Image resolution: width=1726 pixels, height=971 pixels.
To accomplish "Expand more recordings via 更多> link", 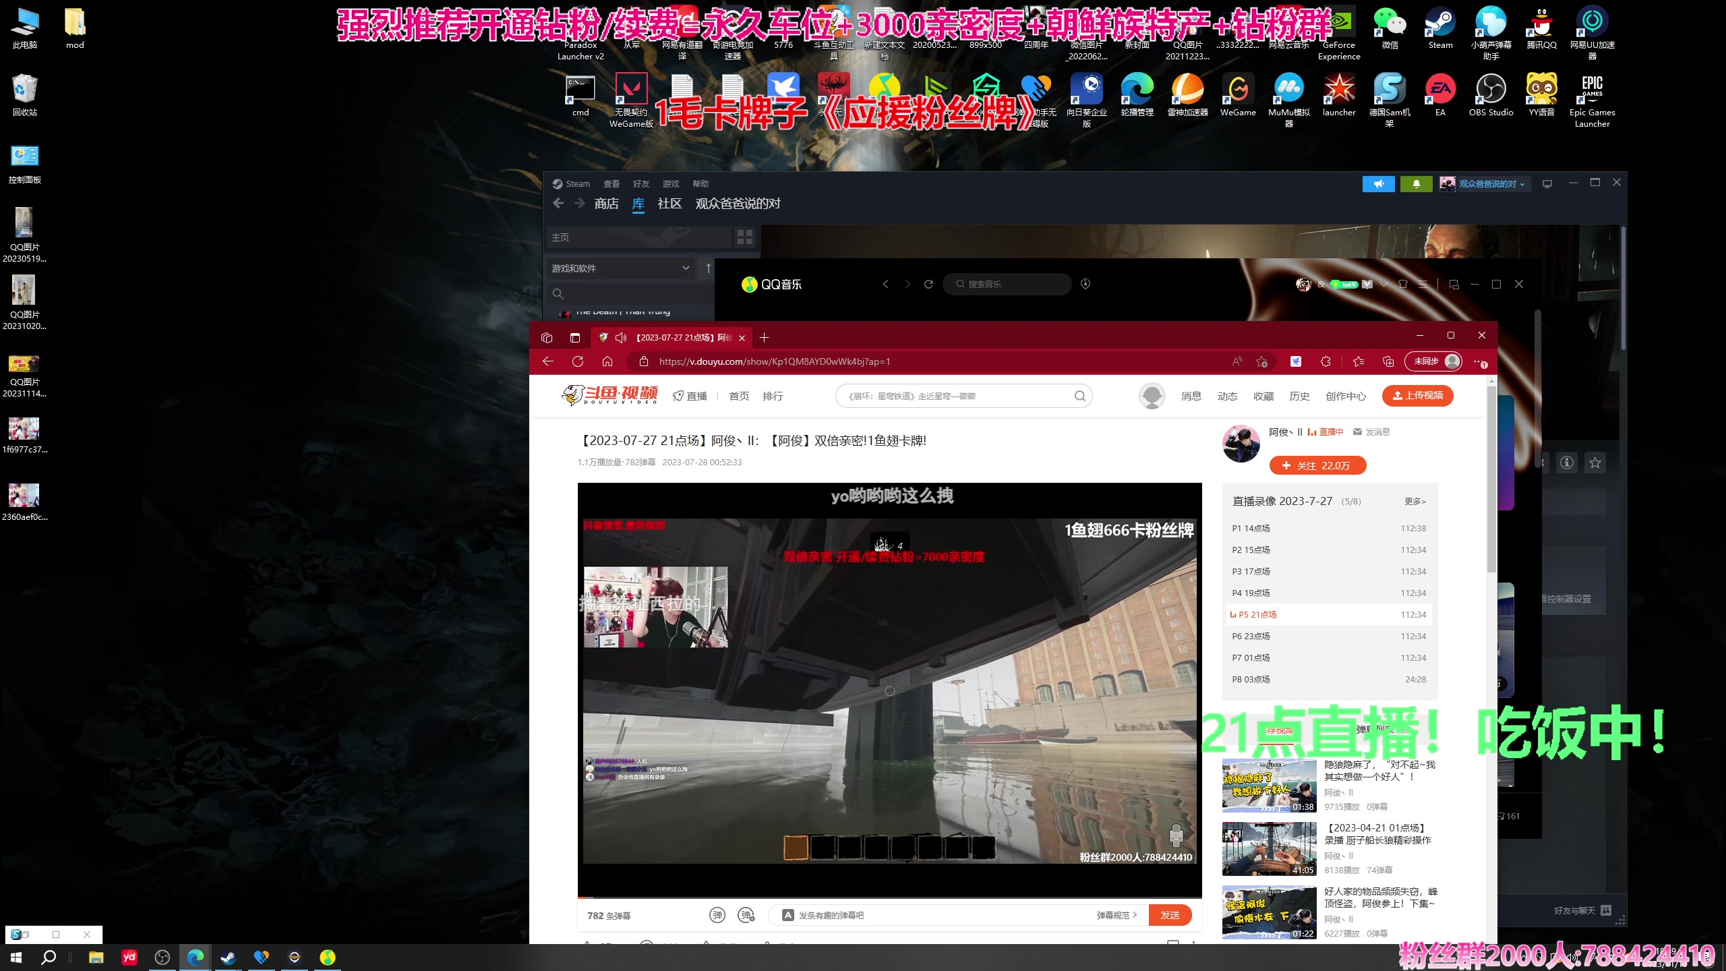I will coord(1414,501).
